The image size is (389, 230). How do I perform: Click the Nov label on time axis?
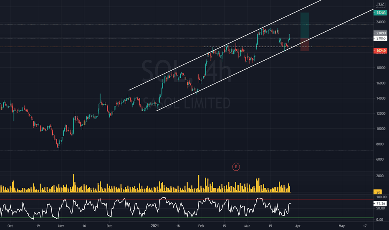(x=61, y=226)
